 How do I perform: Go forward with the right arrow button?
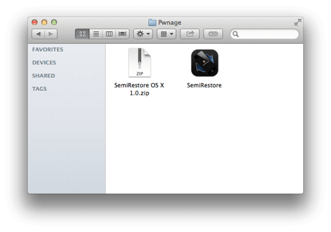point(51,34)
